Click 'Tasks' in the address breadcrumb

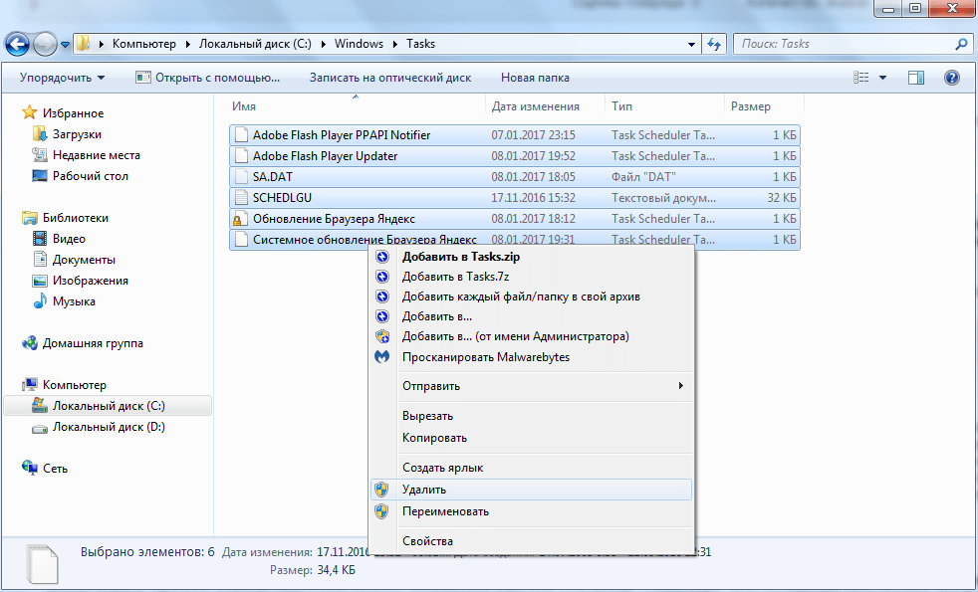(x=421, y=44)
